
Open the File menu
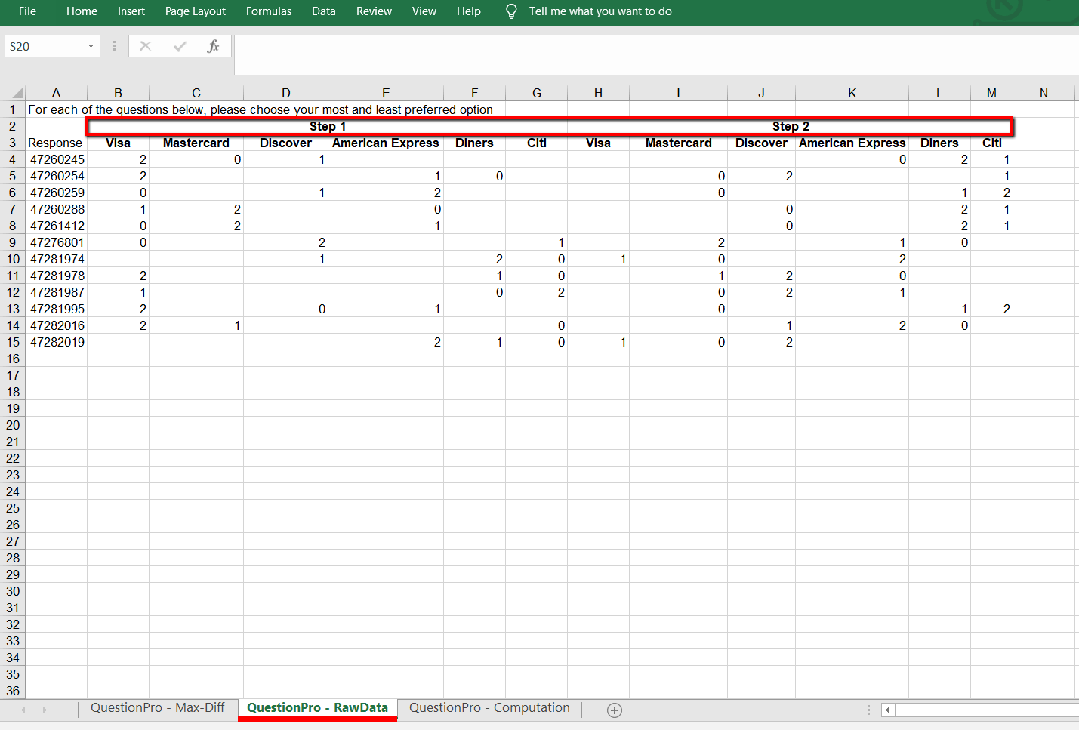click(27, 11)
